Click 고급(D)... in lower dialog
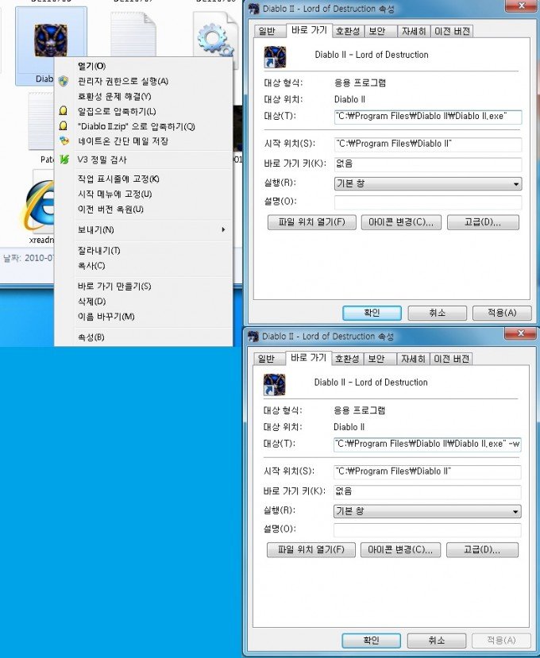 [482, 550]
